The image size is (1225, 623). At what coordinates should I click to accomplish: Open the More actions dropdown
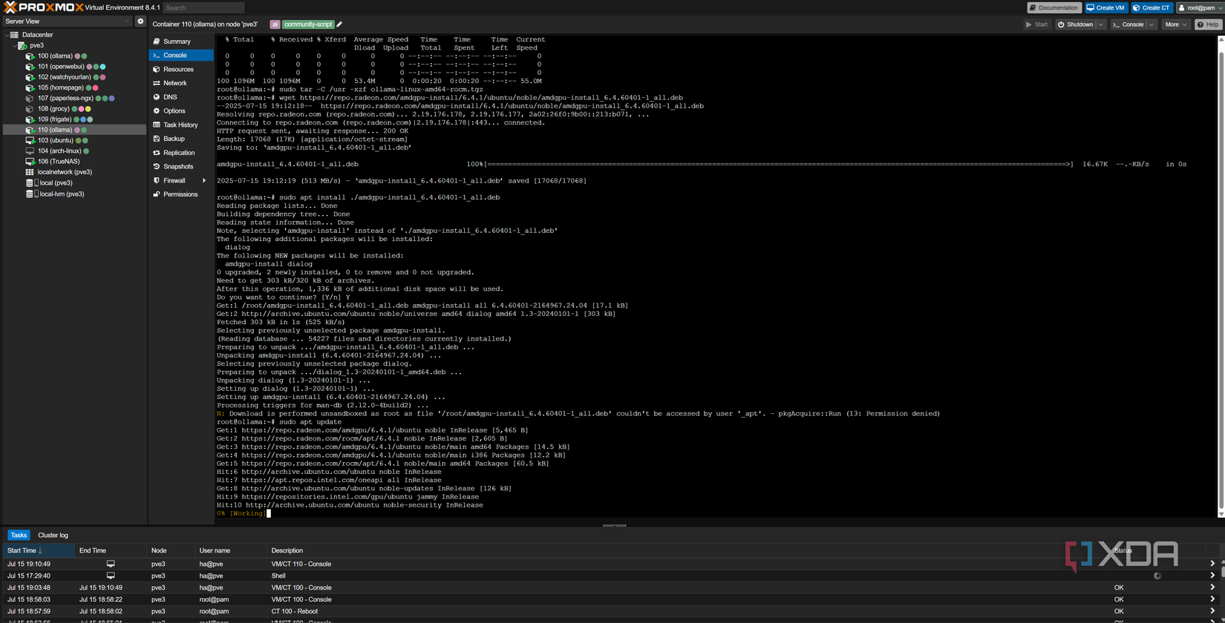1175,24
